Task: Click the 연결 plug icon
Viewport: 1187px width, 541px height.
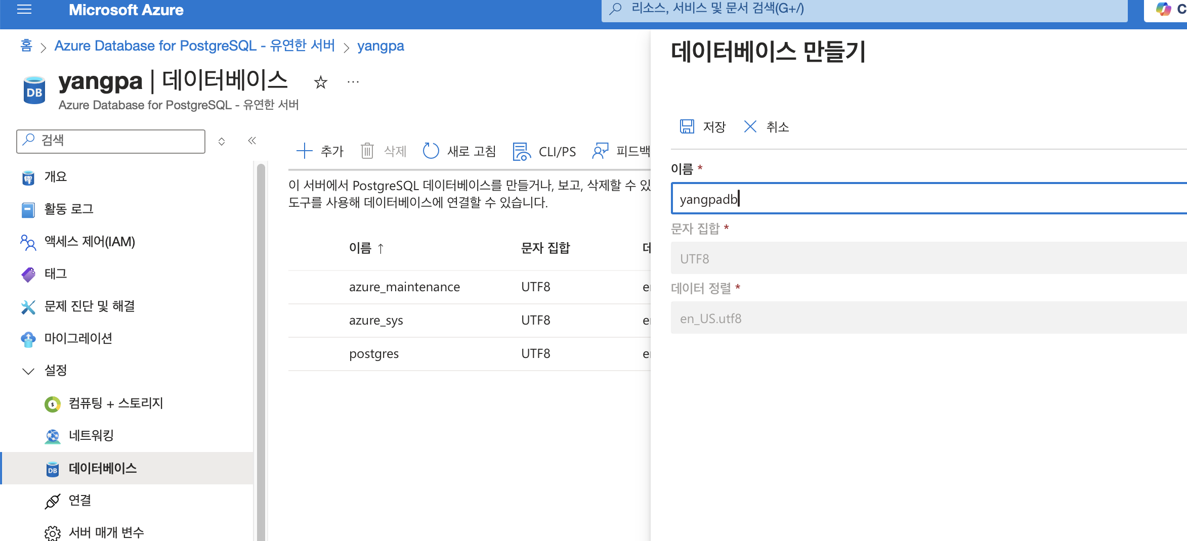Action: click(x=53, y=501)
